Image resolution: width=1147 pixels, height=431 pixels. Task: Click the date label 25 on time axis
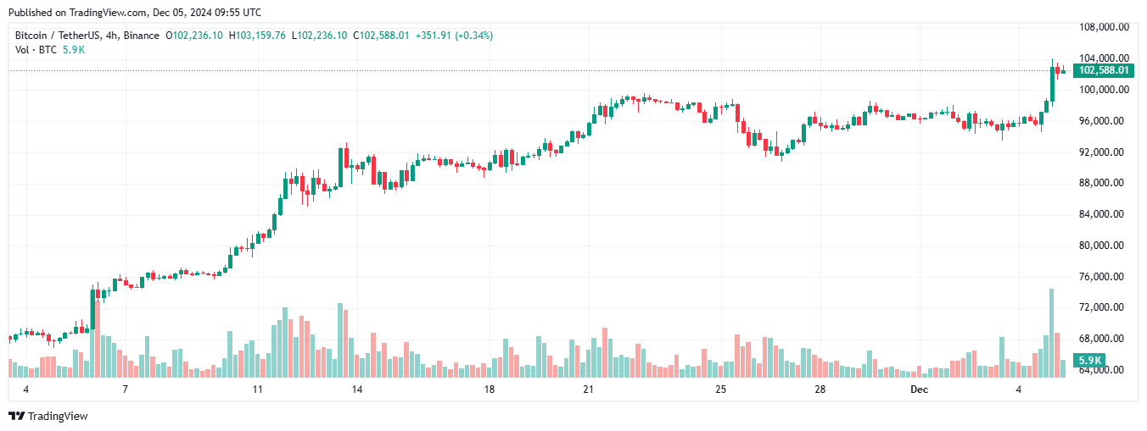[721, 390]
